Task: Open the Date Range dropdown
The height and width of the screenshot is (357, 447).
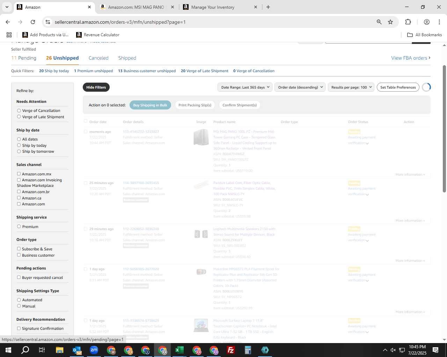Action: coord(245,87)
